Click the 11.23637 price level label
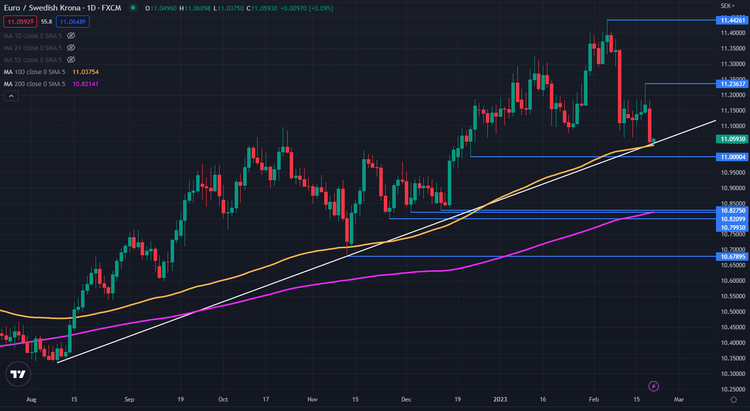The image size is (750, 411). click(x=732, y=84)
